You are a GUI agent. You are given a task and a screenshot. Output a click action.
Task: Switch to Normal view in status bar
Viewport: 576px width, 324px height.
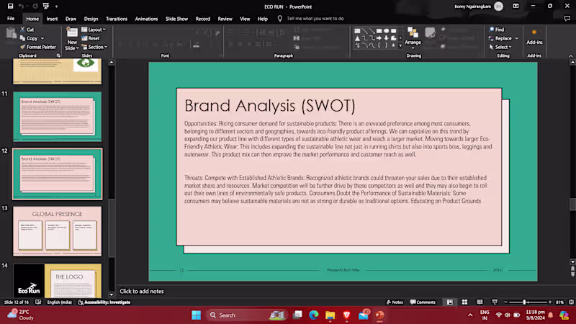(x=449, y=302)
